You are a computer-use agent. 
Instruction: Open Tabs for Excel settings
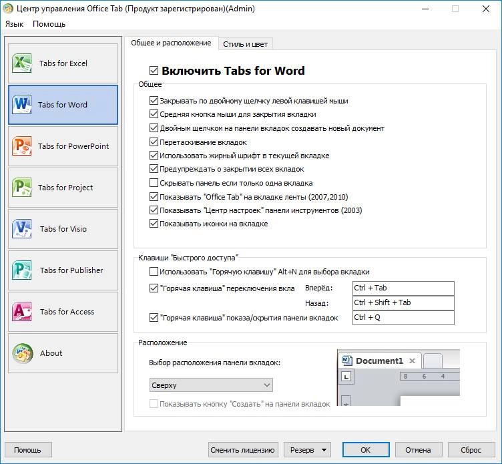[x=63, y=63]
